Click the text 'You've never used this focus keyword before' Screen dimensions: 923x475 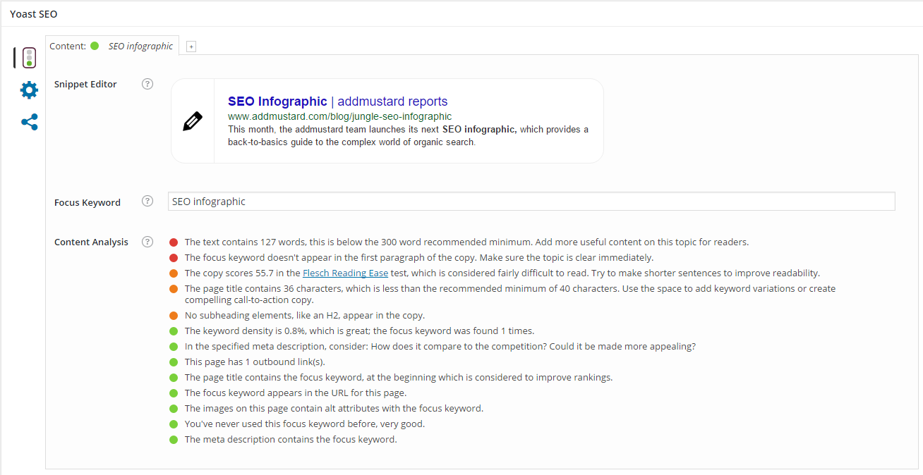pos(305,424)
